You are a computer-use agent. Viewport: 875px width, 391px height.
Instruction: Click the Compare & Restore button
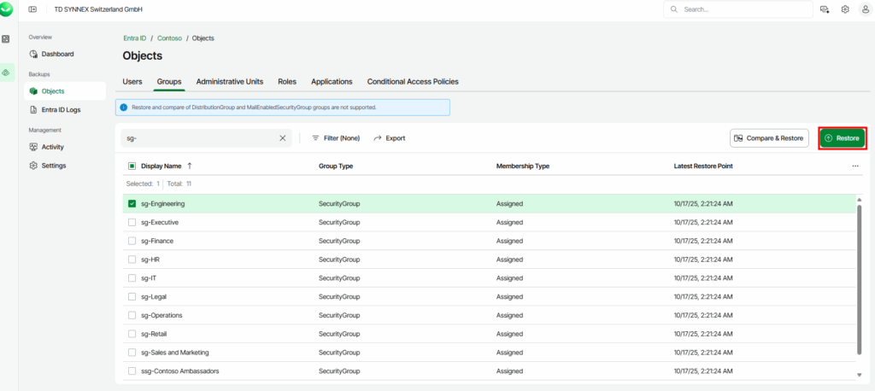tap(769, 137)
